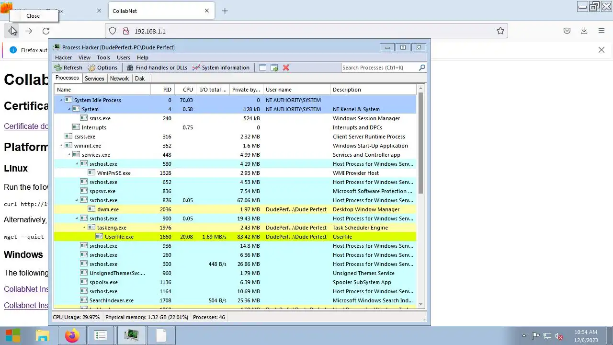Reload the page in Firefox
Viewport: 613px width, 345px height.
pos(46,31)
